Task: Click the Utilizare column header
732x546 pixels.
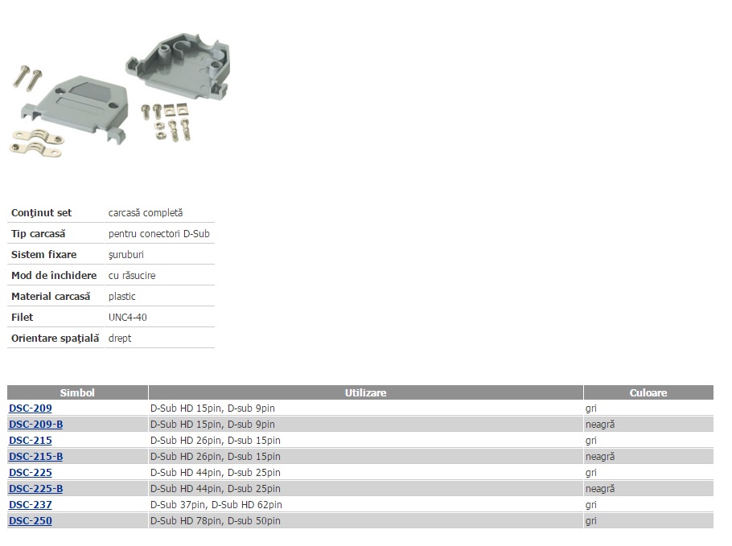Action: tap(365, 393)
